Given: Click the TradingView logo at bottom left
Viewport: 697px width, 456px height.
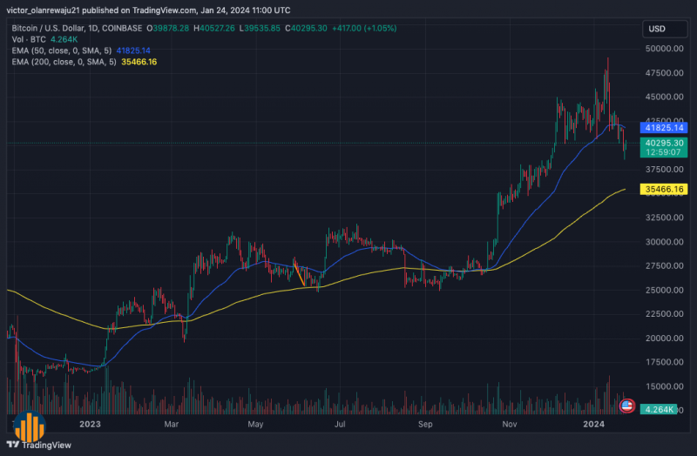Looking at the screenshot, I should pyautogui.click(x=44, y=444).
